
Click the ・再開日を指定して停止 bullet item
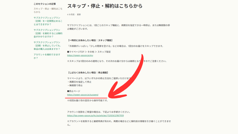[80, 82]
